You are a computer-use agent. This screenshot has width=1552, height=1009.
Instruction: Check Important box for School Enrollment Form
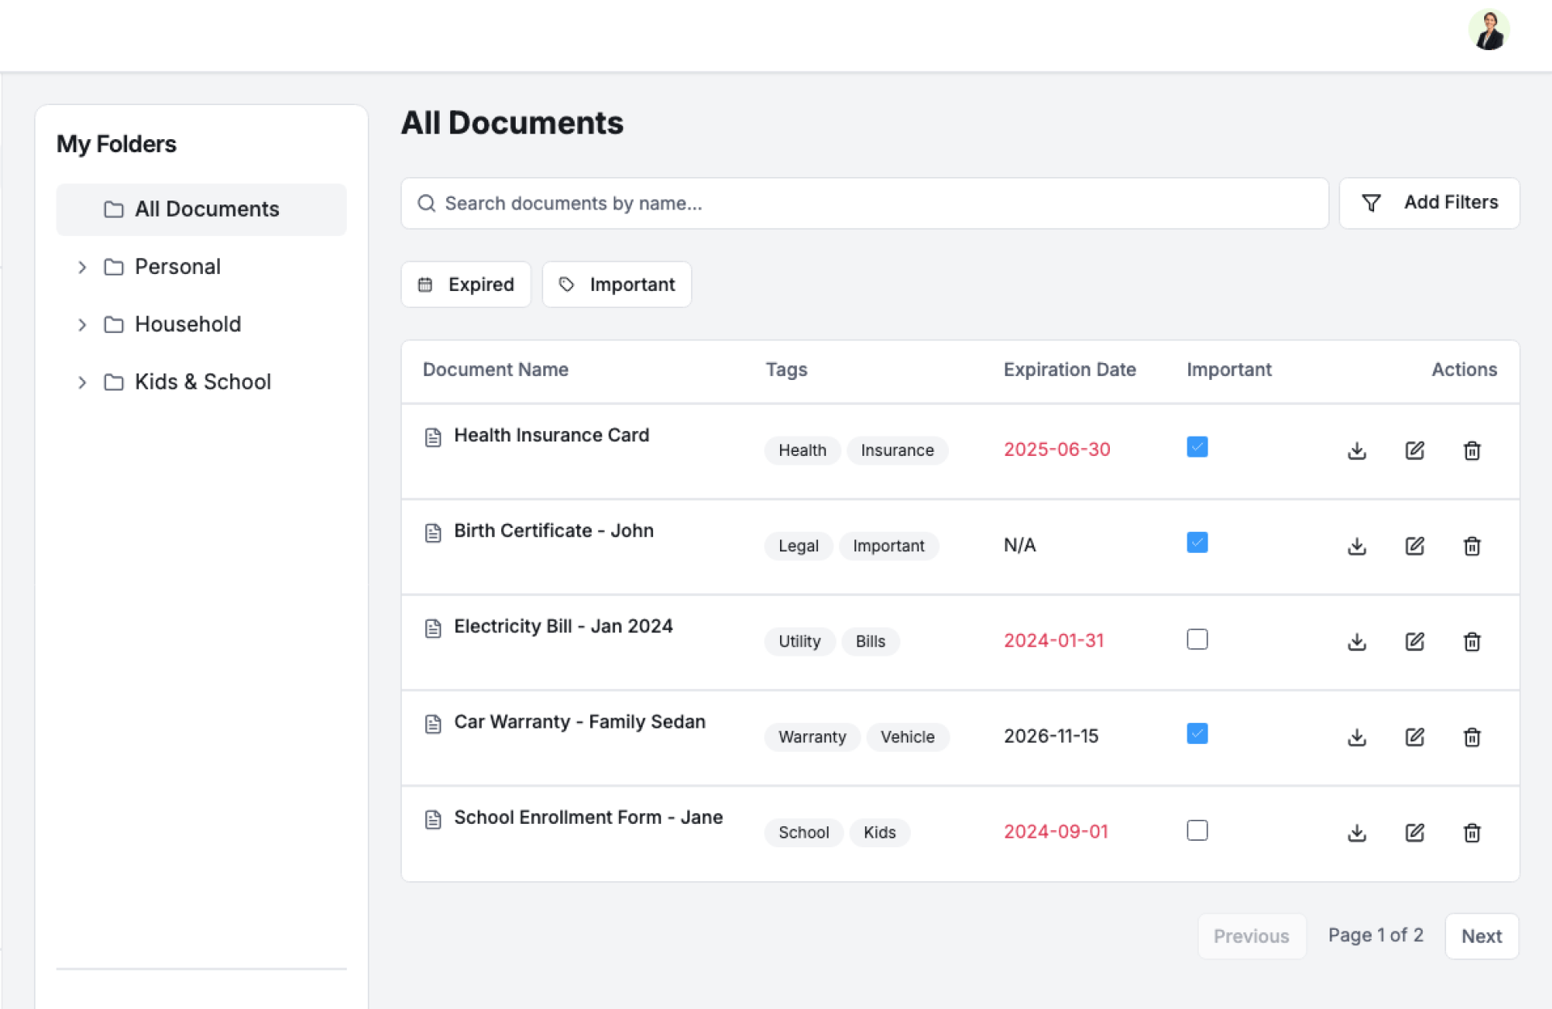pos(1196,830)
